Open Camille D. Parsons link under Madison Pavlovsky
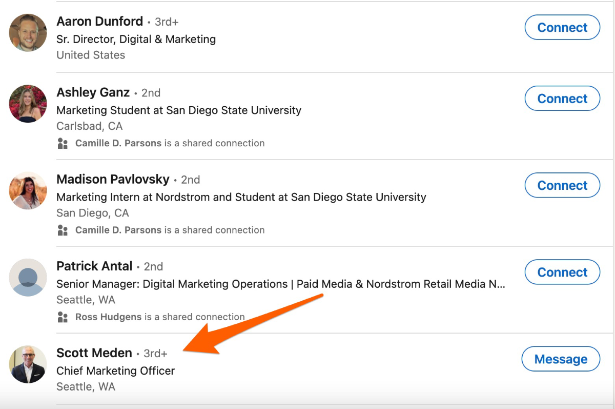This screenshot has width=615, height=409. 118,230
